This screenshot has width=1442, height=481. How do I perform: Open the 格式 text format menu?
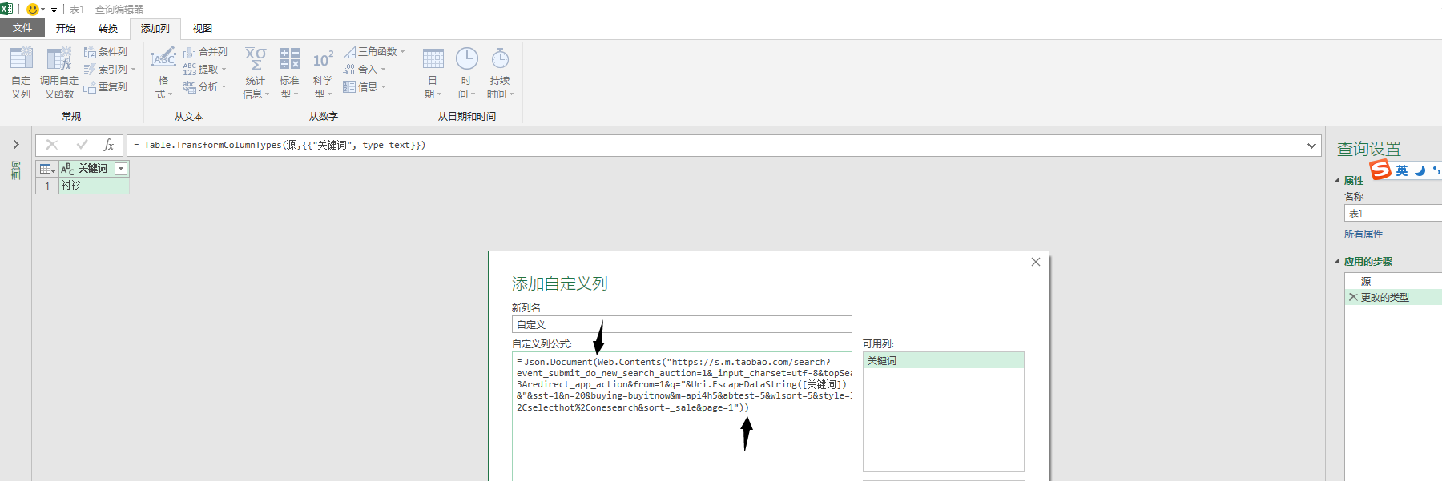click(x=163, y=72)
